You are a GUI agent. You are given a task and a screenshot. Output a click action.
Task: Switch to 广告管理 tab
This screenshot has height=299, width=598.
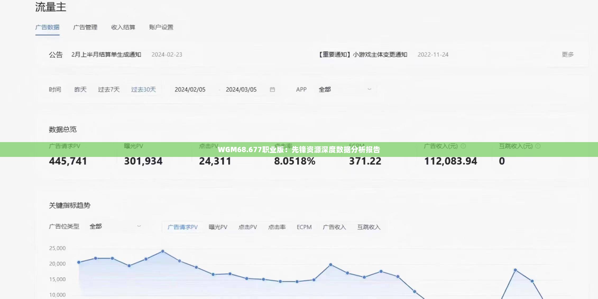(85, 27)
